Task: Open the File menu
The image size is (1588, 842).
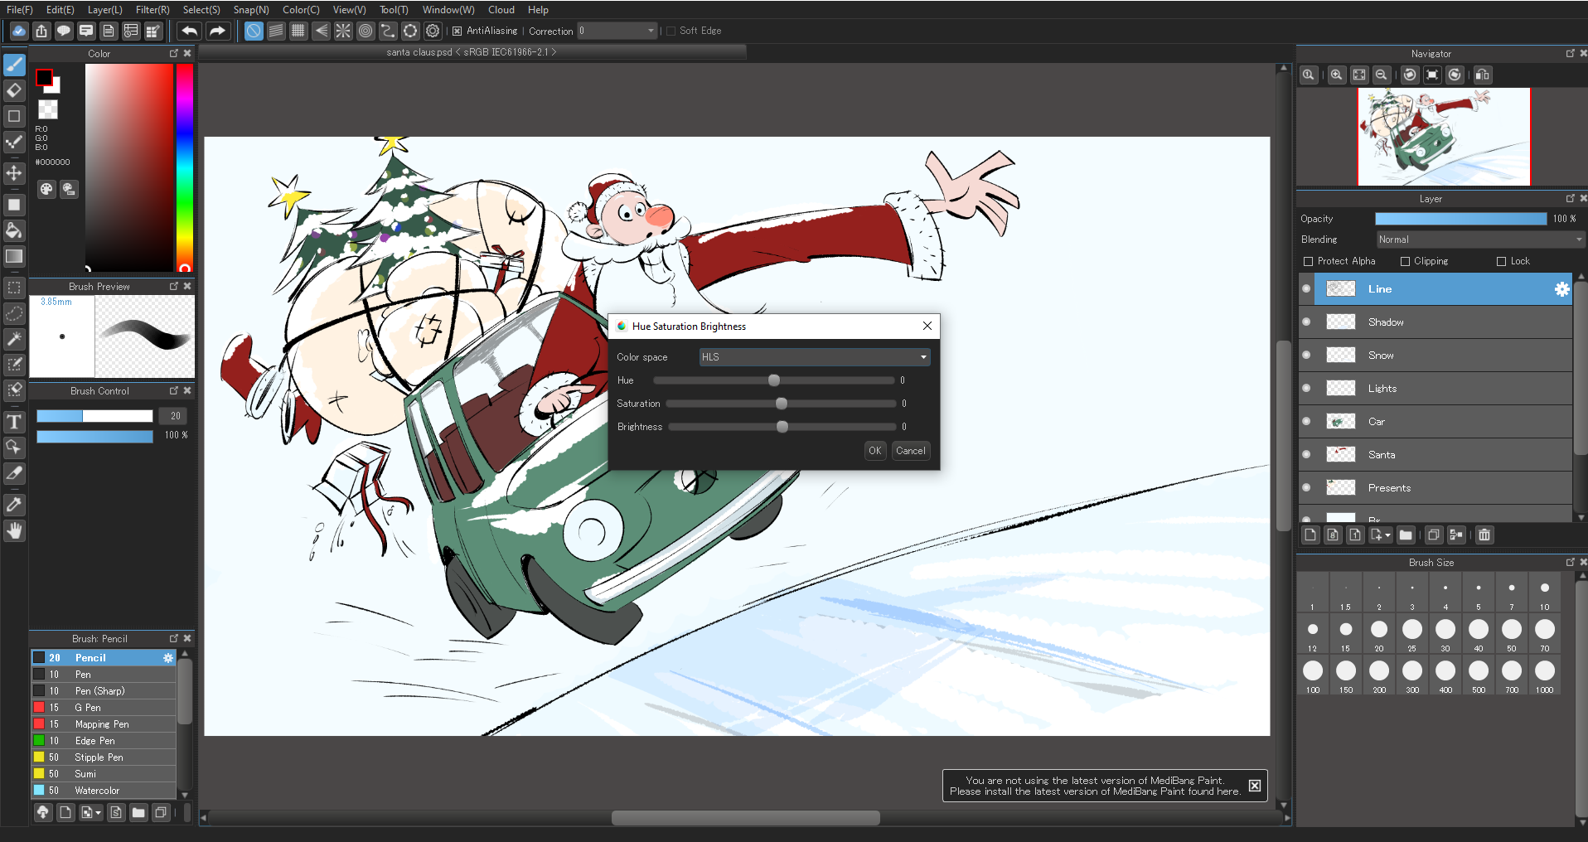Action: point(19,10)
